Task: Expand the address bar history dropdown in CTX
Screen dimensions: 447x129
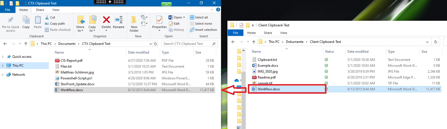Action: (x=151, y=44)
